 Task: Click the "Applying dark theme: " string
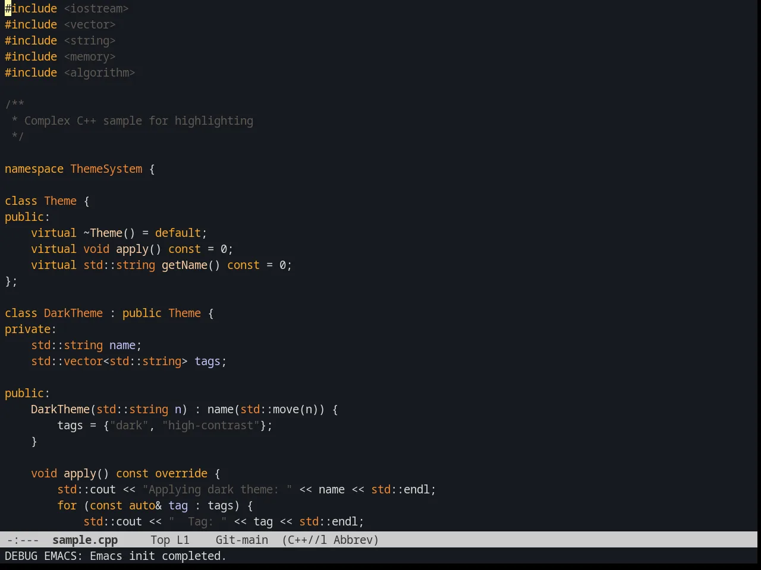[x=217, y=489]
